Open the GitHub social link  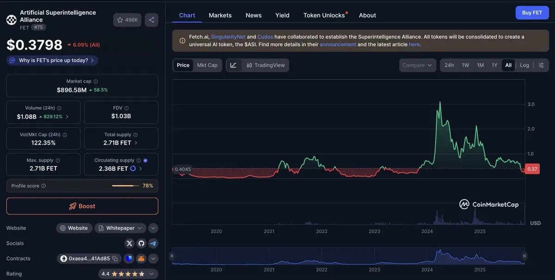pos(141,243)
